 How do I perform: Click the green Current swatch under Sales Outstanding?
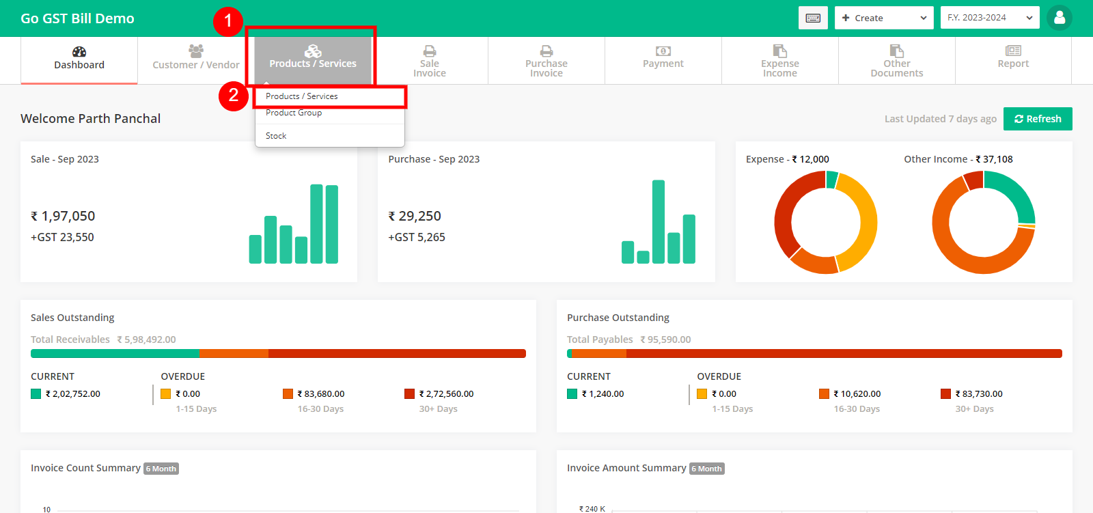pos(36,394)
